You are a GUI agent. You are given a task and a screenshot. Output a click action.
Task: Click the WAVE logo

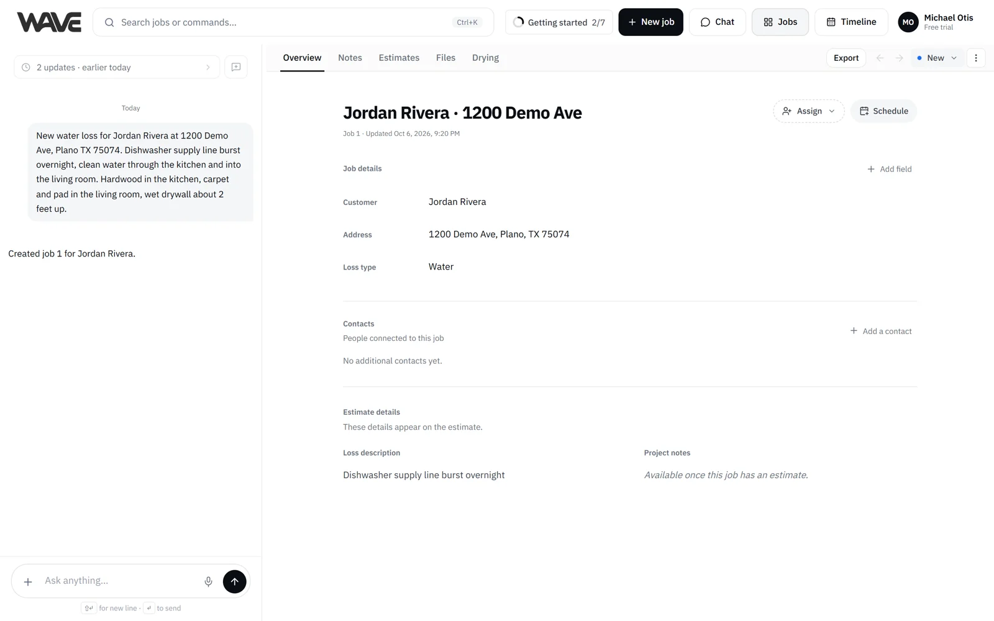(x=49, y=22)
